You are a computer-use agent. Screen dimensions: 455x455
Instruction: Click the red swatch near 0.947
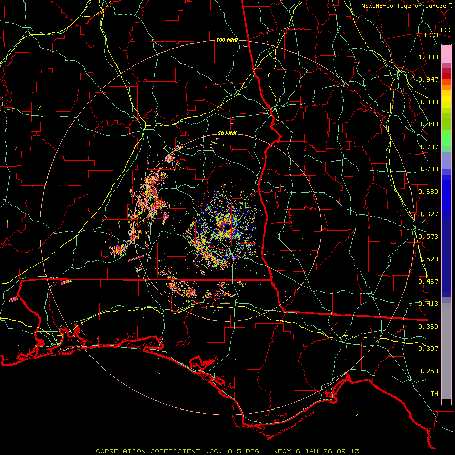(x=446, y=76)
